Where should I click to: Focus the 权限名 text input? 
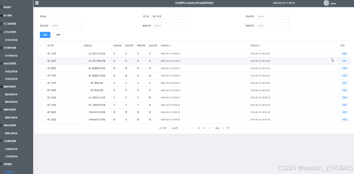coord(63,16)
